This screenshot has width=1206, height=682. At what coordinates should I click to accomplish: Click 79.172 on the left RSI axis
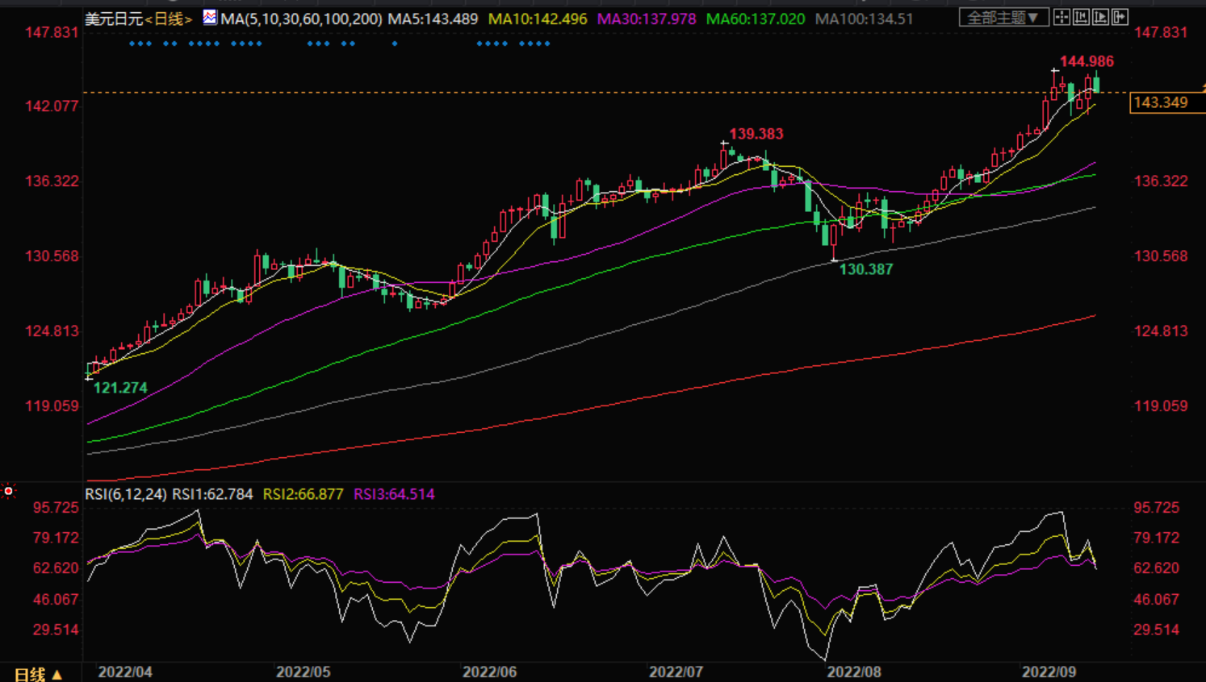(x=56, y=538)
